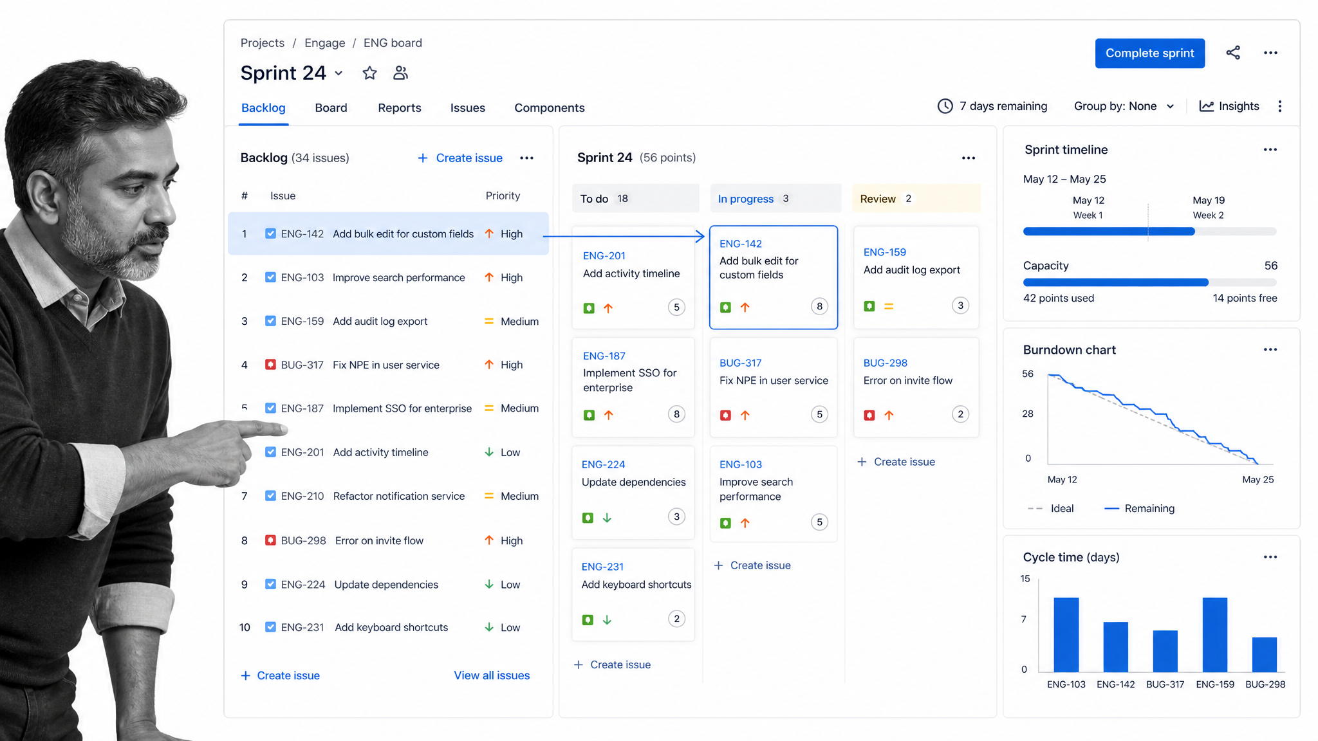
Task: Click the Priority column header in backlog
Action: [x=503, y=196]
